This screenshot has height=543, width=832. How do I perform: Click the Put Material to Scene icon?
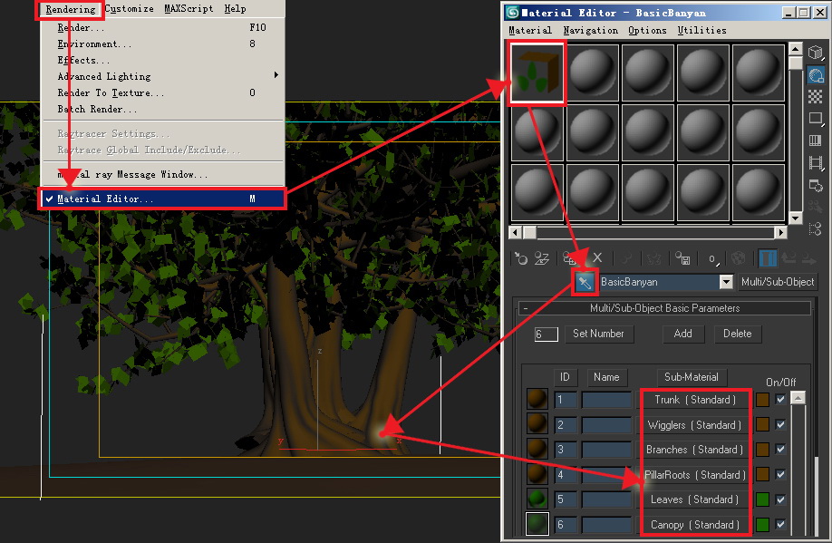click(x=542, y=258)
